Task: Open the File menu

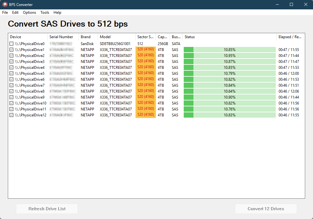Action: tap(5, 13)
